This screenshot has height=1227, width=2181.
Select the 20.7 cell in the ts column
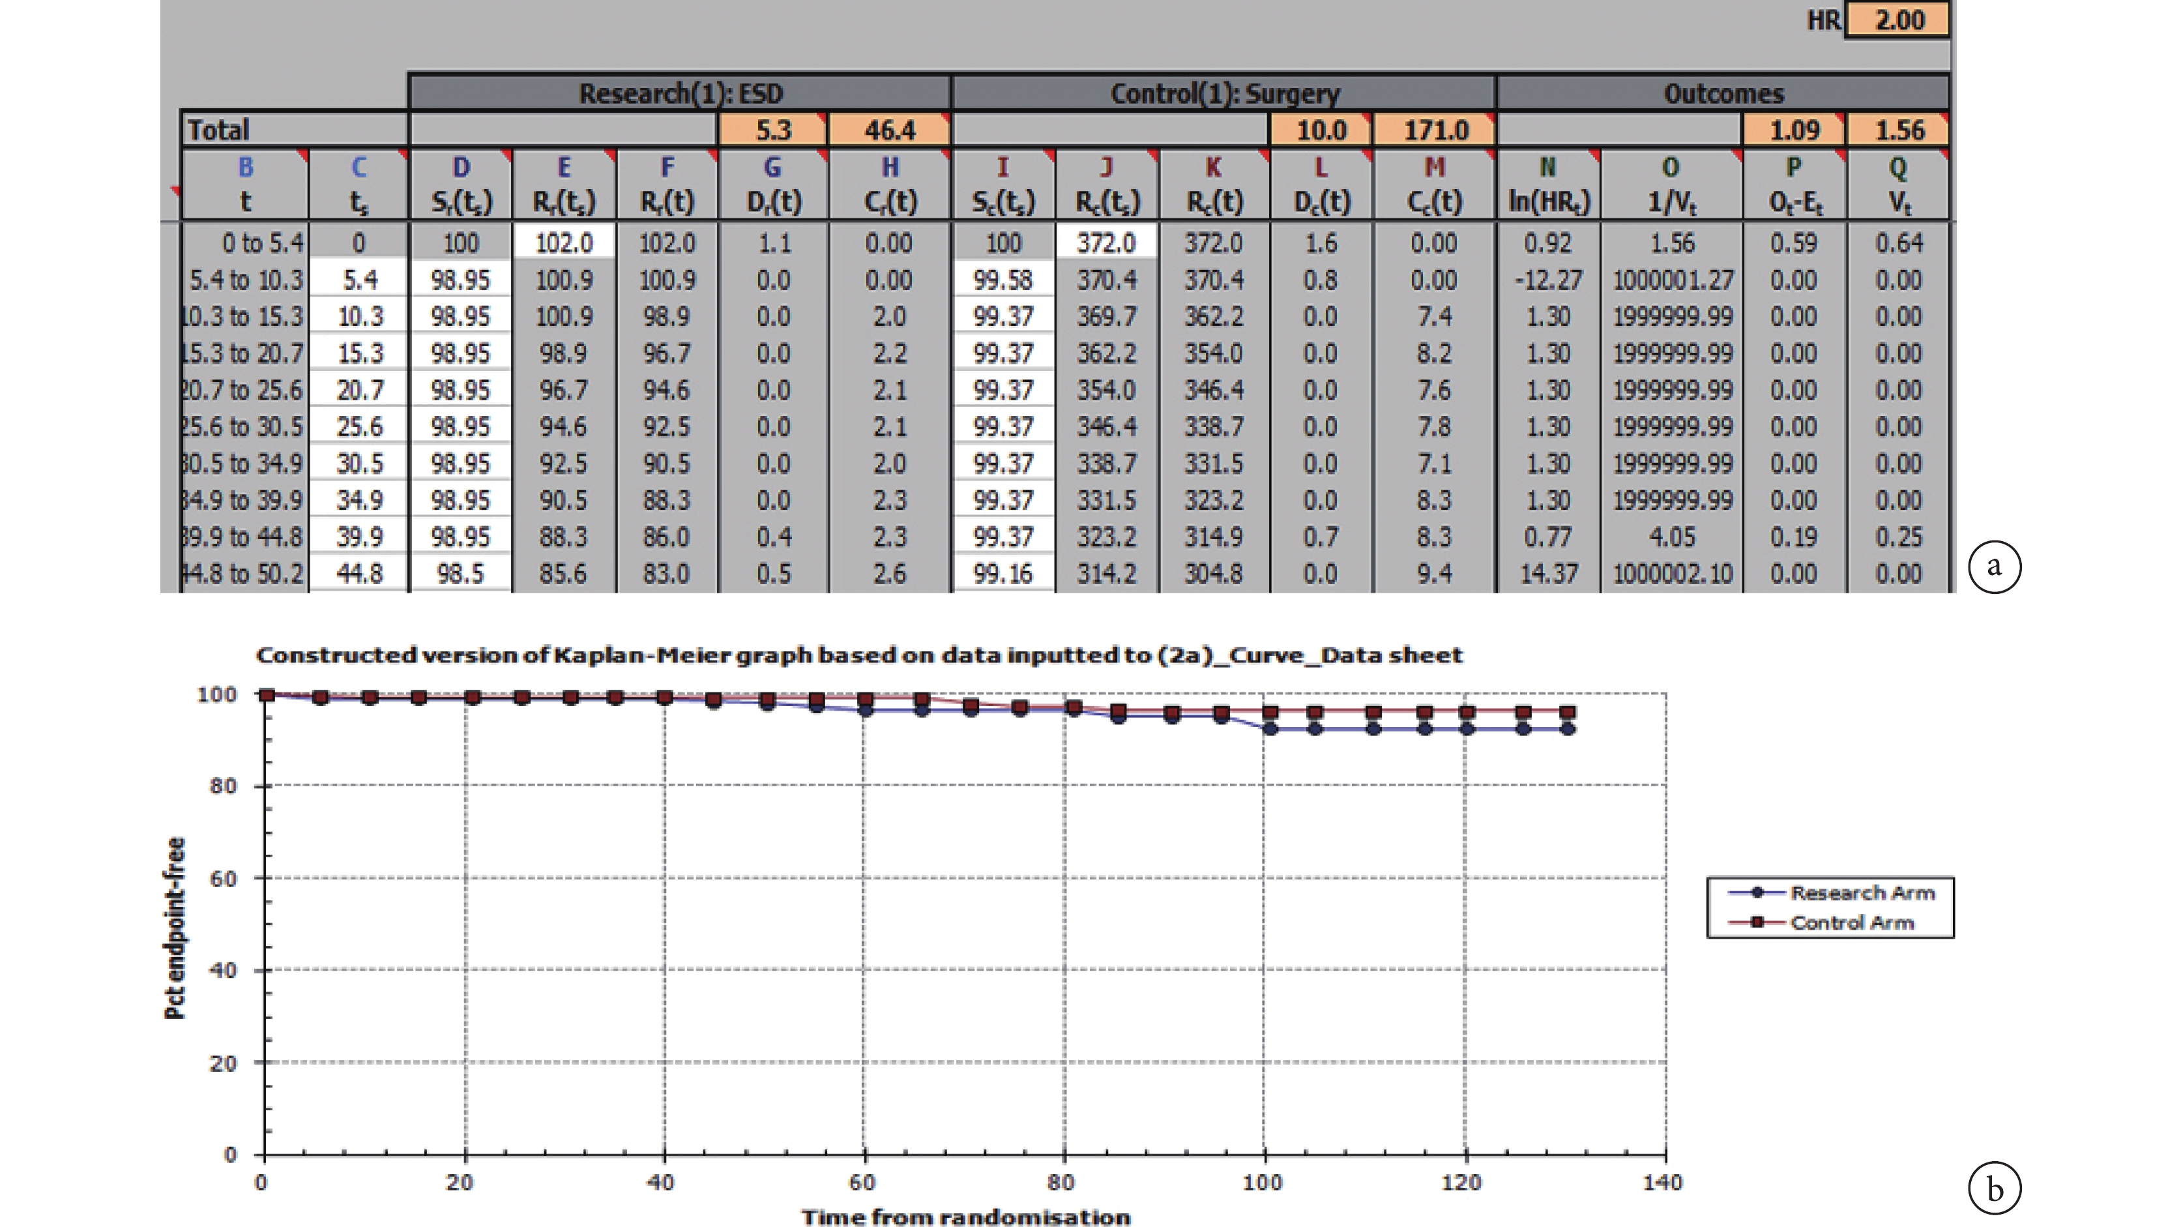(x=359, y=389)
